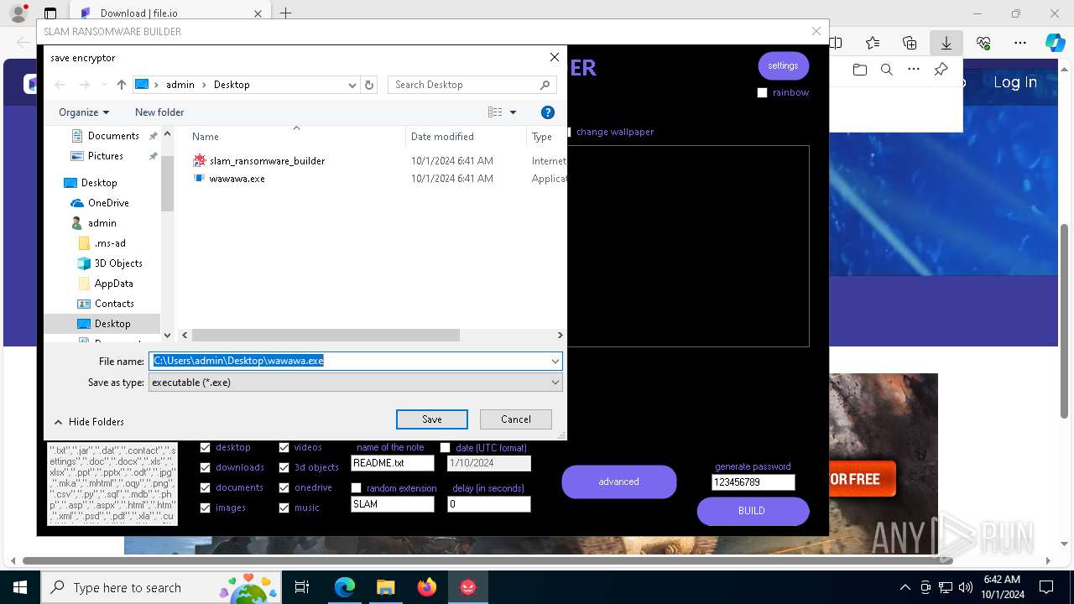Refresh the Desktop folder listing
This screenshot has width=1074, height=604.
coord(369,85)
